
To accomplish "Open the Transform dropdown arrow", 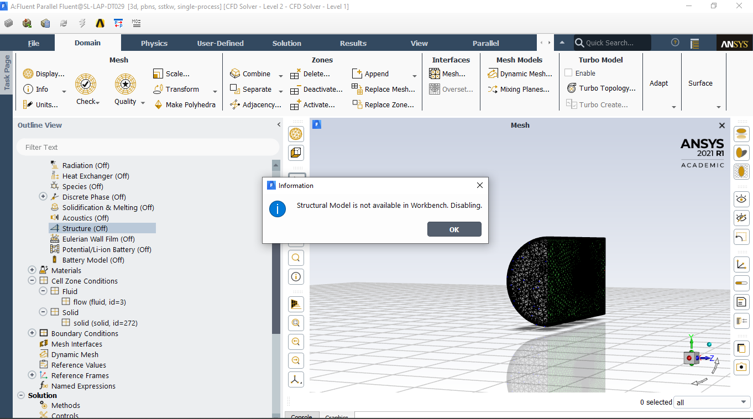I will point(215,91).
